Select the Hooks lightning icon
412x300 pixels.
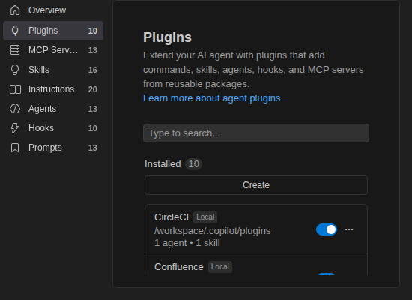pyautogui.click(x=15, y=128)
